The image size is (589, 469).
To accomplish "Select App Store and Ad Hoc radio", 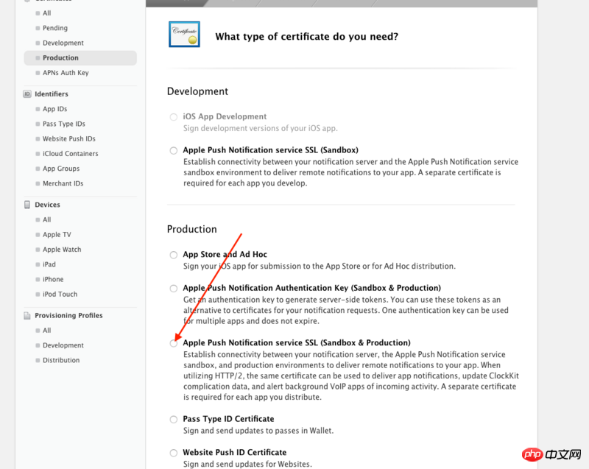I will (x=173, y=255).
